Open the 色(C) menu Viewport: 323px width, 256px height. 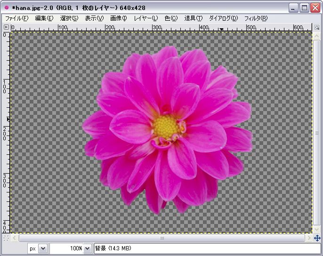coord(171,18)
